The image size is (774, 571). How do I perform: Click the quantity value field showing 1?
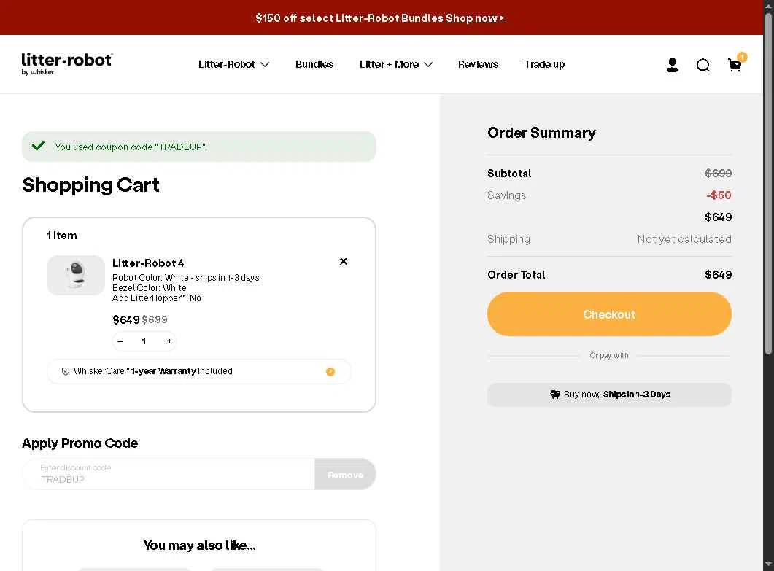coord(144,341)
